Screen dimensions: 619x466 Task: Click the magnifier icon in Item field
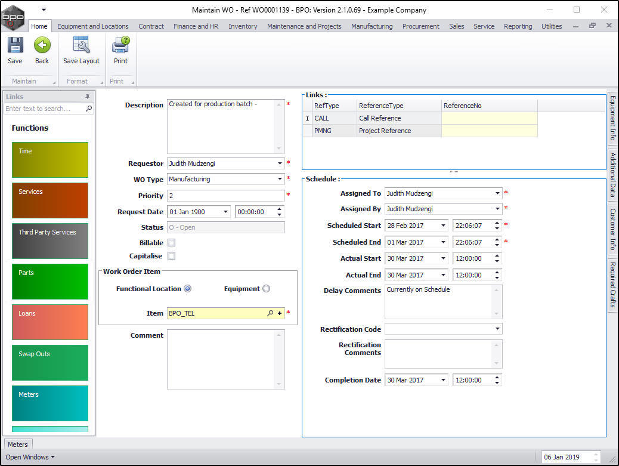pyautogui.click(x=270, y=313)
